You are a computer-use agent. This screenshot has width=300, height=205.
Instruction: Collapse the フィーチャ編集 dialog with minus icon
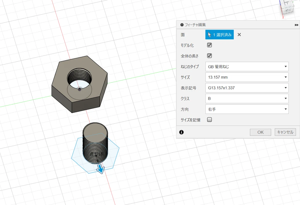coord(182,25)
